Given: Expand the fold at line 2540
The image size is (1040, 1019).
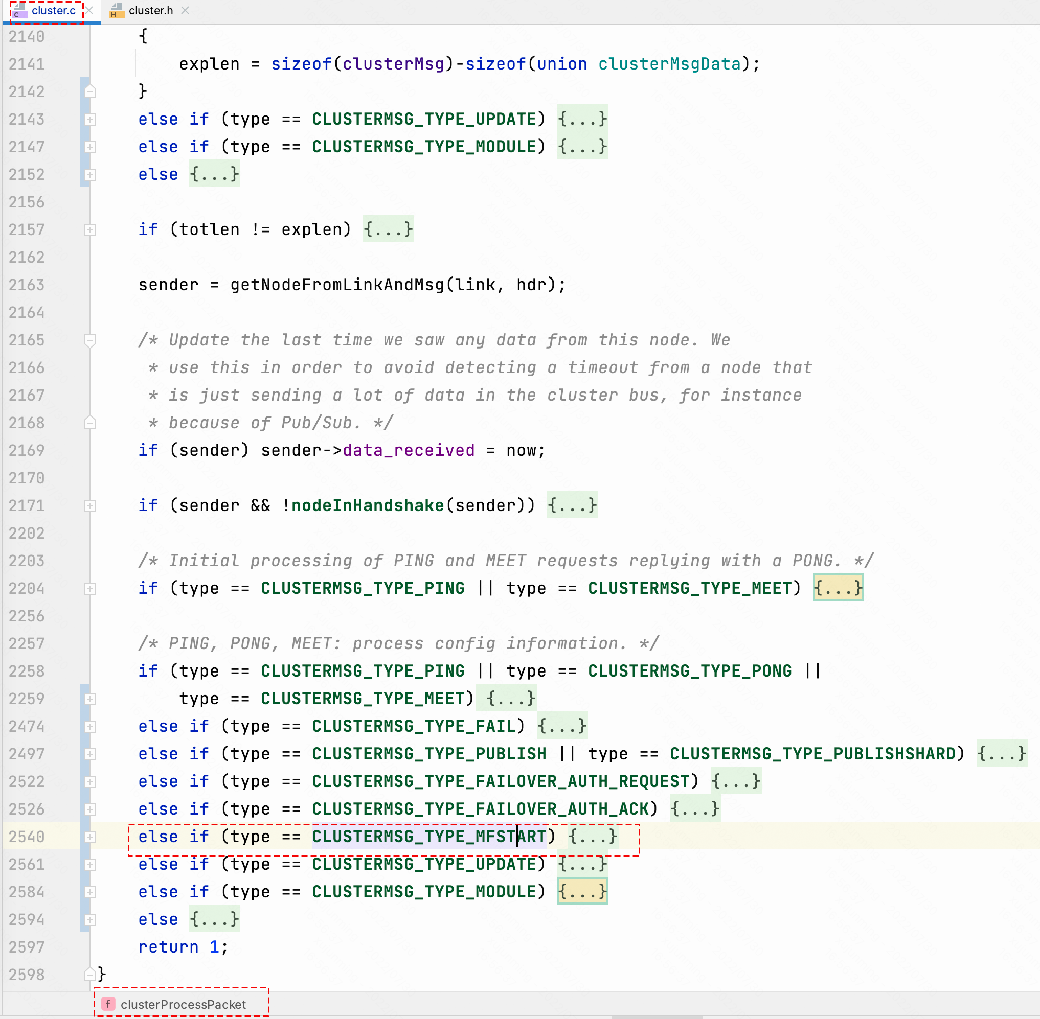Looking at the screenshot, I should (90, 837).
